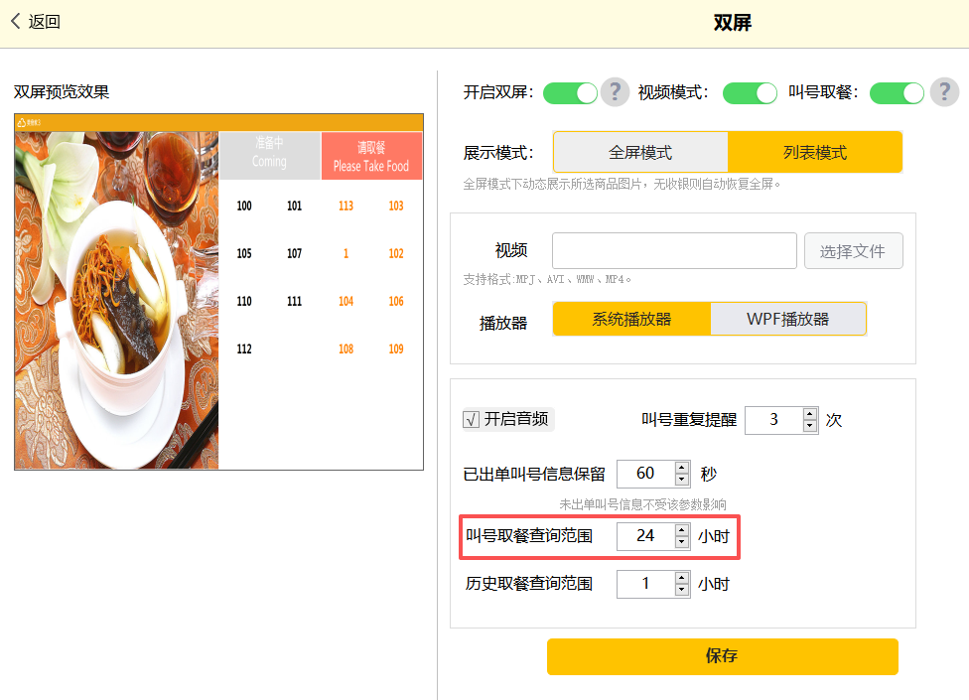The width and height of the screenshot is (969, 700).
Task: Open help icon beside 开启双屏 toggle
Action: 616,92
